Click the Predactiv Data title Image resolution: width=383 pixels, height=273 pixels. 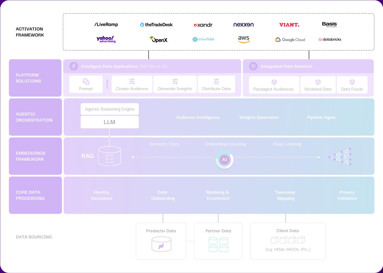pos(161,231)
